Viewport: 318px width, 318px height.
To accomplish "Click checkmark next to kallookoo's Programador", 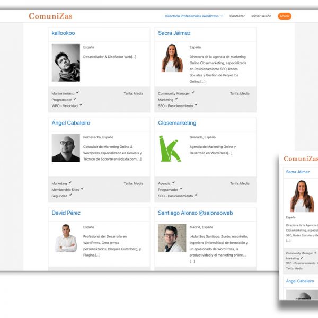I will 75,99.
